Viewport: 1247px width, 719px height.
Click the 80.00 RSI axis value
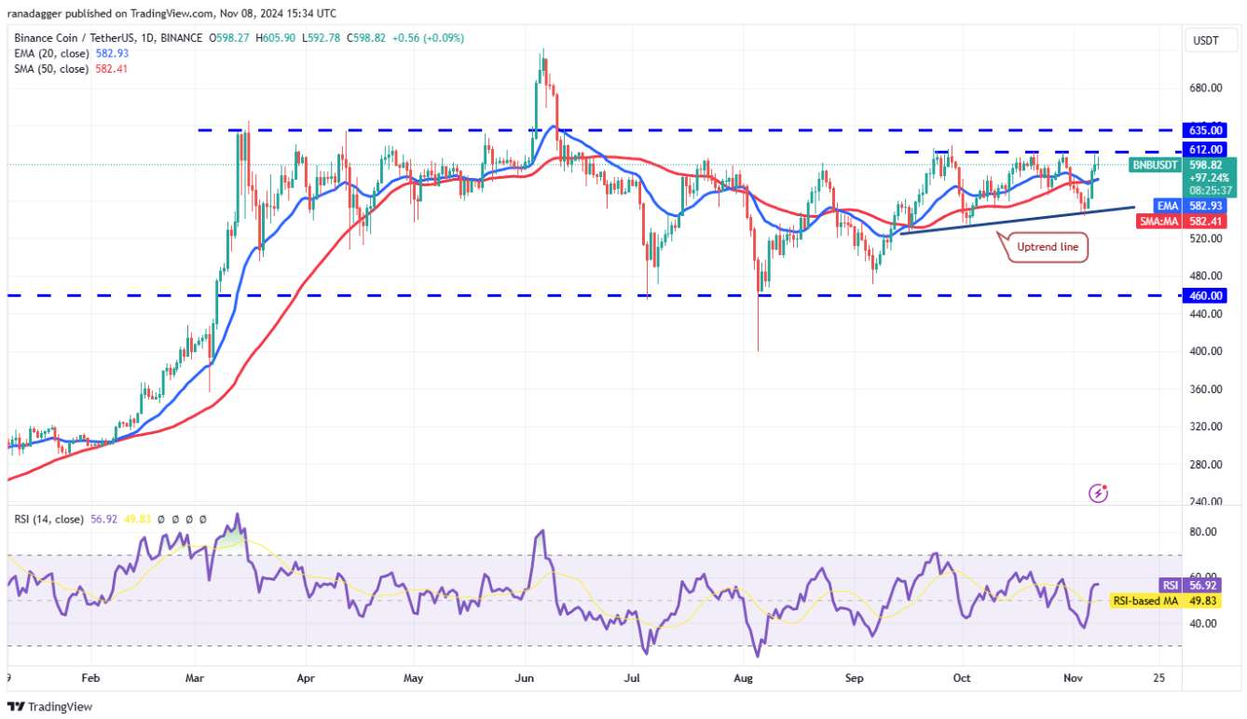click(1202, 533)
